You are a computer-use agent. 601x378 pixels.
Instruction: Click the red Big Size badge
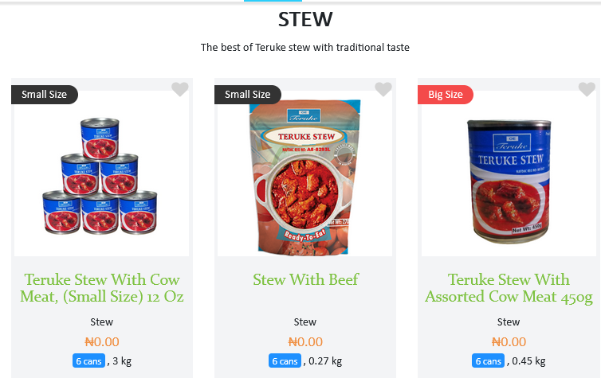[x=446, y=95]
